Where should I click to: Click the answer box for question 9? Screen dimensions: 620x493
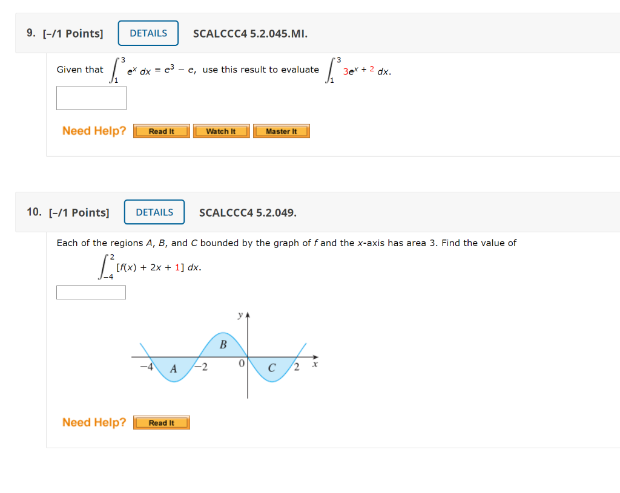91,97
